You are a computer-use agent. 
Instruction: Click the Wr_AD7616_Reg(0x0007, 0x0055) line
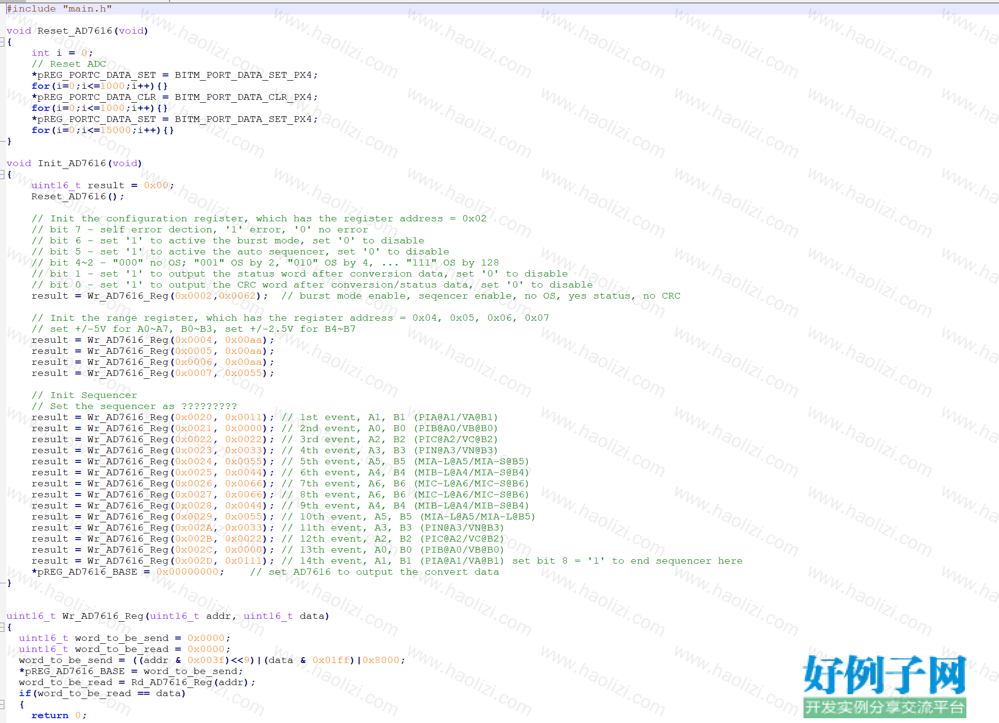coord(153,373)
